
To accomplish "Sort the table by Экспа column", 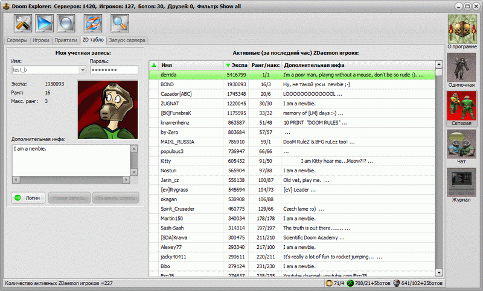I will [235, 64].
